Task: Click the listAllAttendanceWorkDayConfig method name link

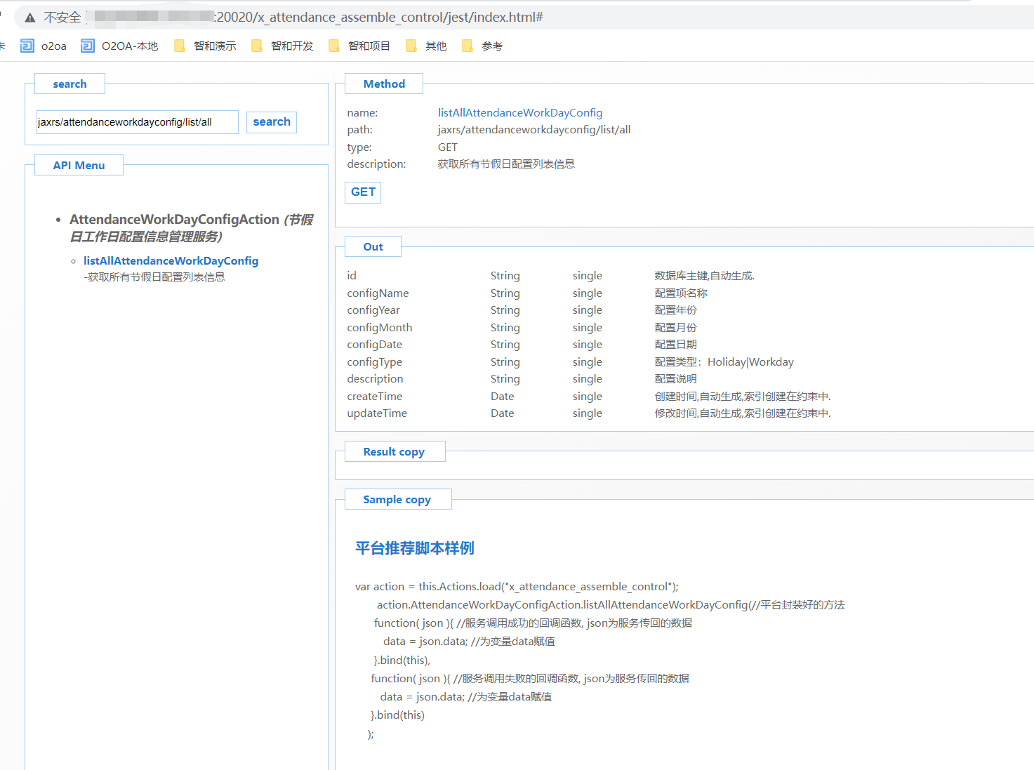Action: point(519,113)
